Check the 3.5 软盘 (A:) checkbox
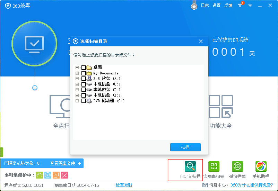This screenshot has height=191, width=278. [x=84, y=79]
